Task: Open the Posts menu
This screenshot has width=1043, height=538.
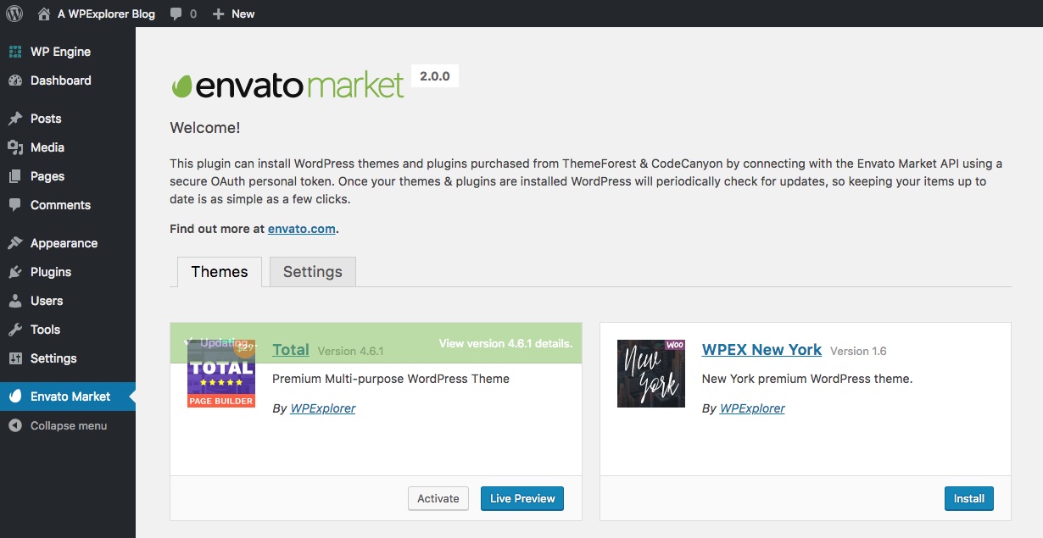Action: tap(68, 119)
